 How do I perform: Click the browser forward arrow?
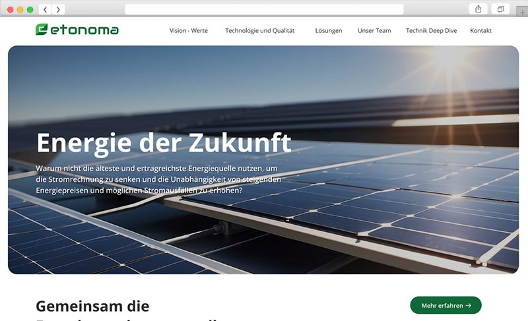(x=58, y=9)
